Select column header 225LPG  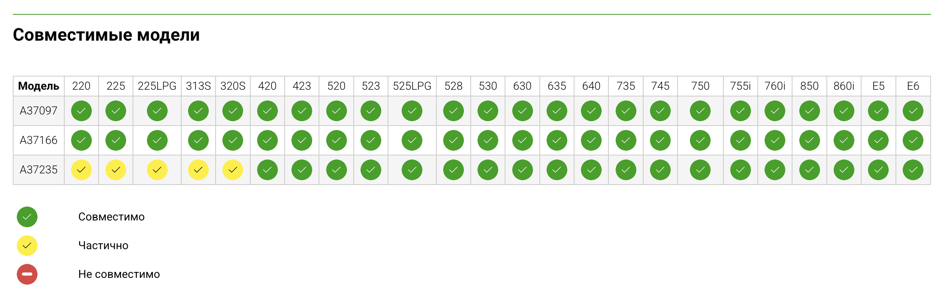coord(157,86)
